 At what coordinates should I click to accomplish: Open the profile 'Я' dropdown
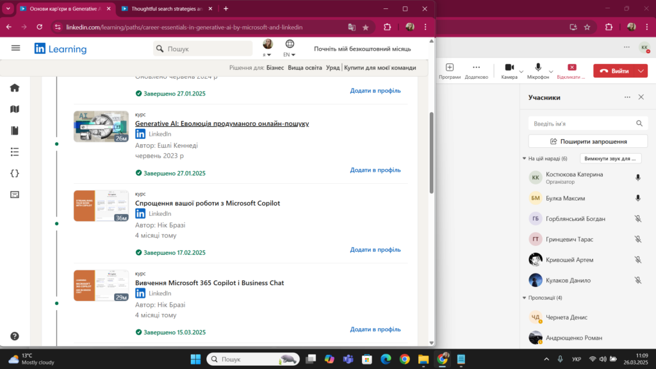267,48
